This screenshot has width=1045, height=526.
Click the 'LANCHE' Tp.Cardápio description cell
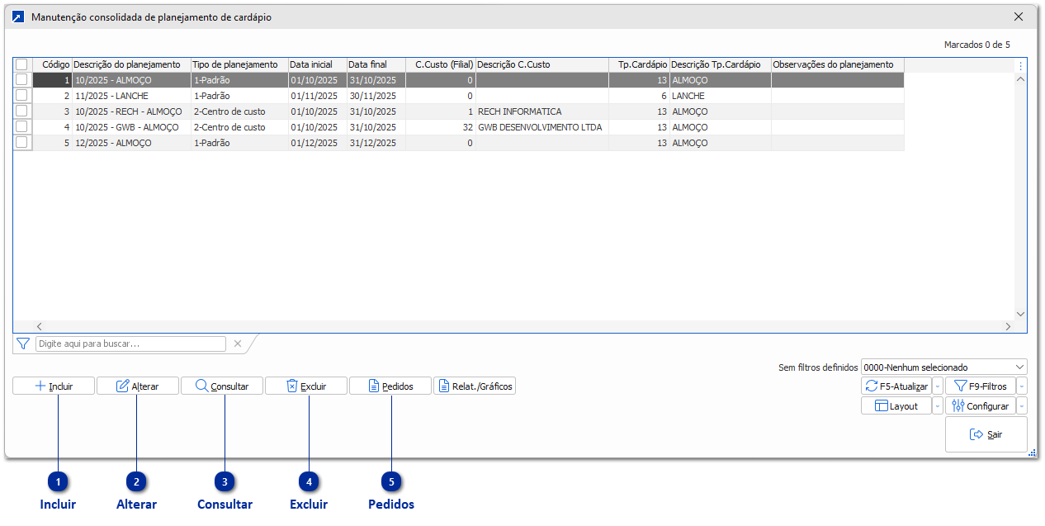(720, 96)
